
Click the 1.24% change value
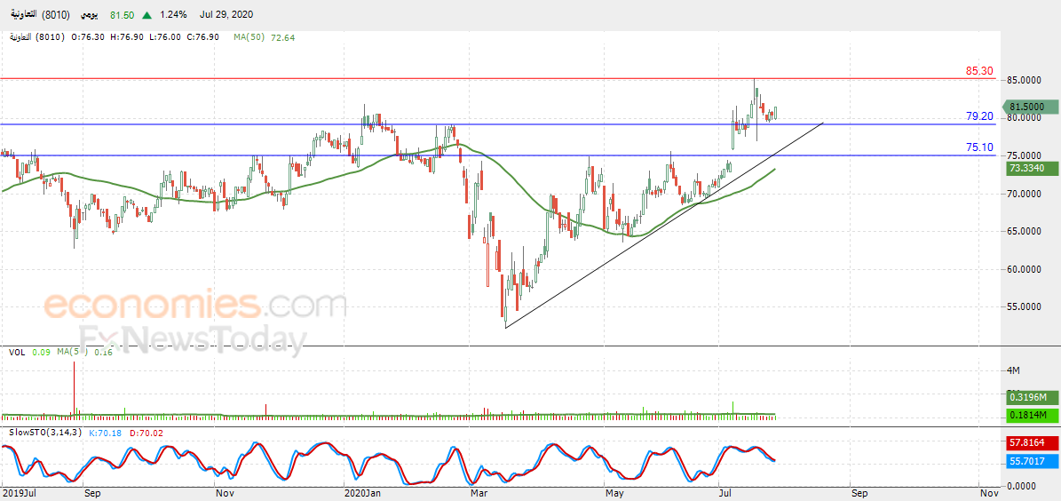(x=174, y=13)
